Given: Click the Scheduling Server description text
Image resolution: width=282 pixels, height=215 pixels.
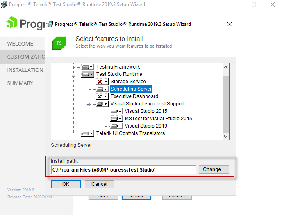Looking at the screenshot, I should 71,145.
